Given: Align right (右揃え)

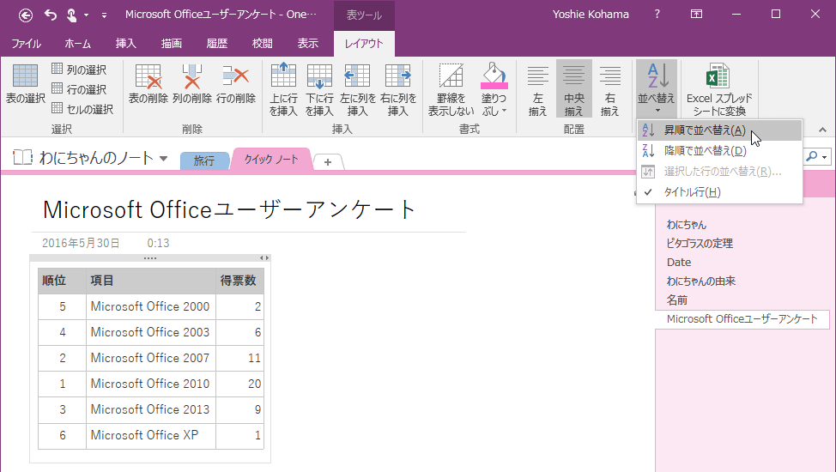Looking at the screenshot, I should pyautogui.click(x=610, y=89).
